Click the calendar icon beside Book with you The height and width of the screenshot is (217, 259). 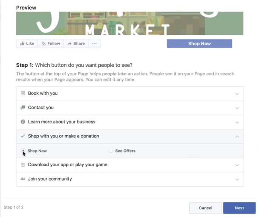click(23, 93)
